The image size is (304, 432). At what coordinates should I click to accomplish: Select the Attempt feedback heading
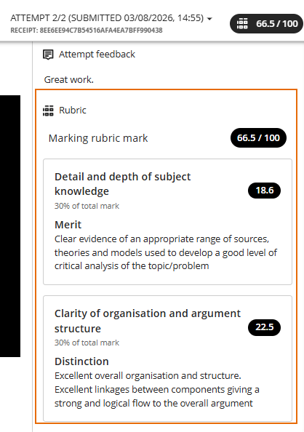(x=97, y=55)
